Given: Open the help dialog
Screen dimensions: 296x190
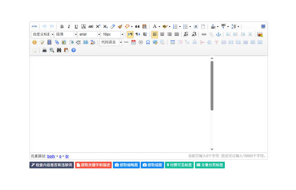Looking at the screenshot, I should coord(74,50).
